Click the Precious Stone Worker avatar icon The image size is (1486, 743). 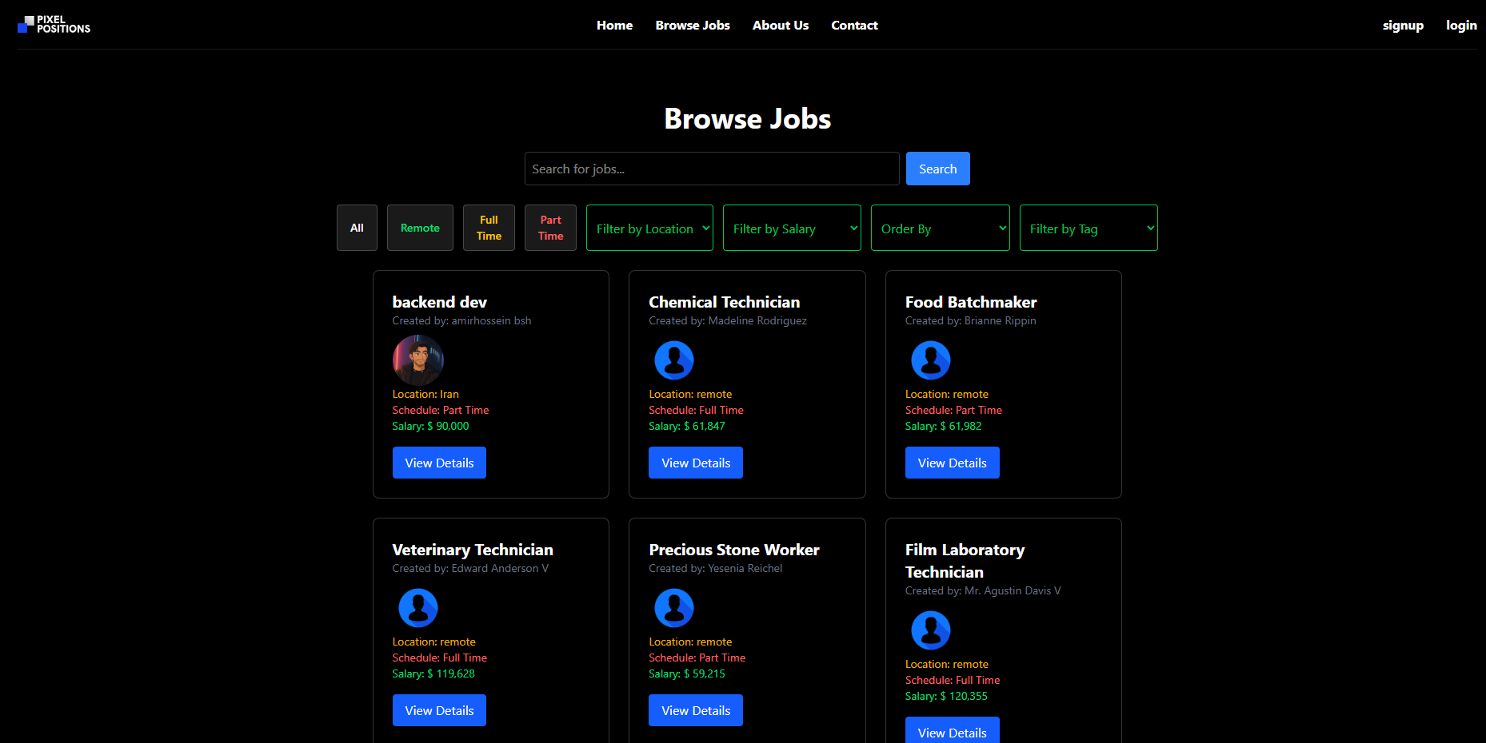(x=674, y=608)
